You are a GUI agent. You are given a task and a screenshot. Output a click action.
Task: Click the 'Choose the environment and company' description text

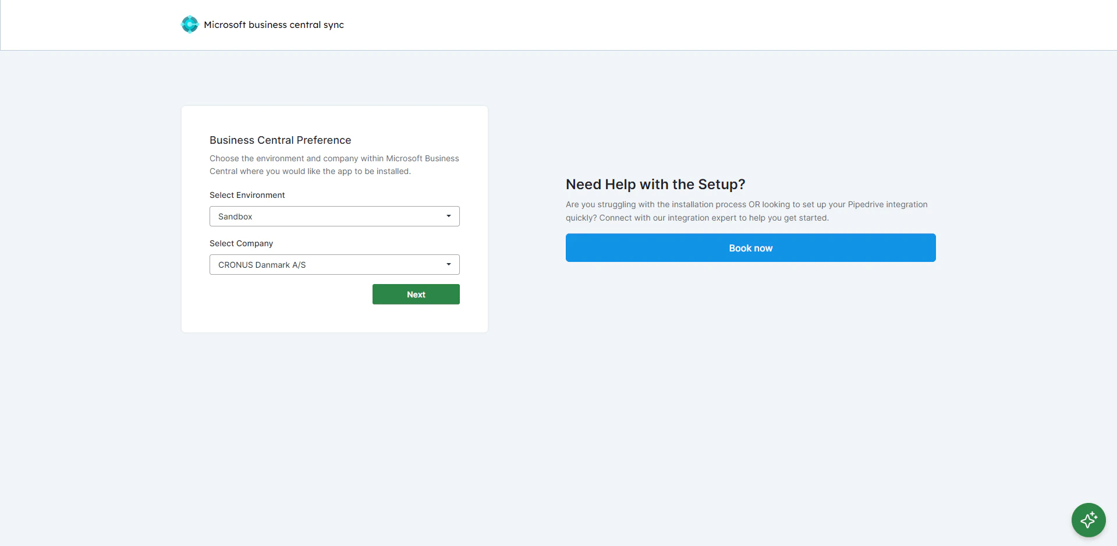click(x=335, y=165)
